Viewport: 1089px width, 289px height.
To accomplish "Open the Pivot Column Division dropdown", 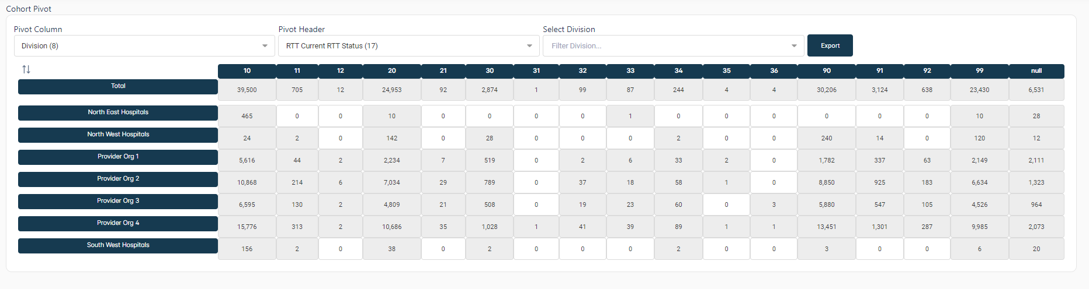I will 144,46.
